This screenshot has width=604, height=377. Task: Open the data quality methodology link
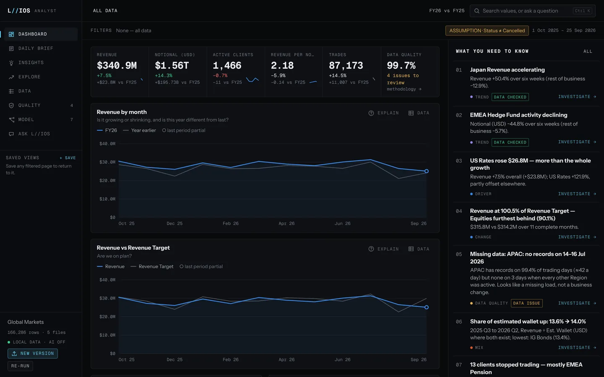404,89
